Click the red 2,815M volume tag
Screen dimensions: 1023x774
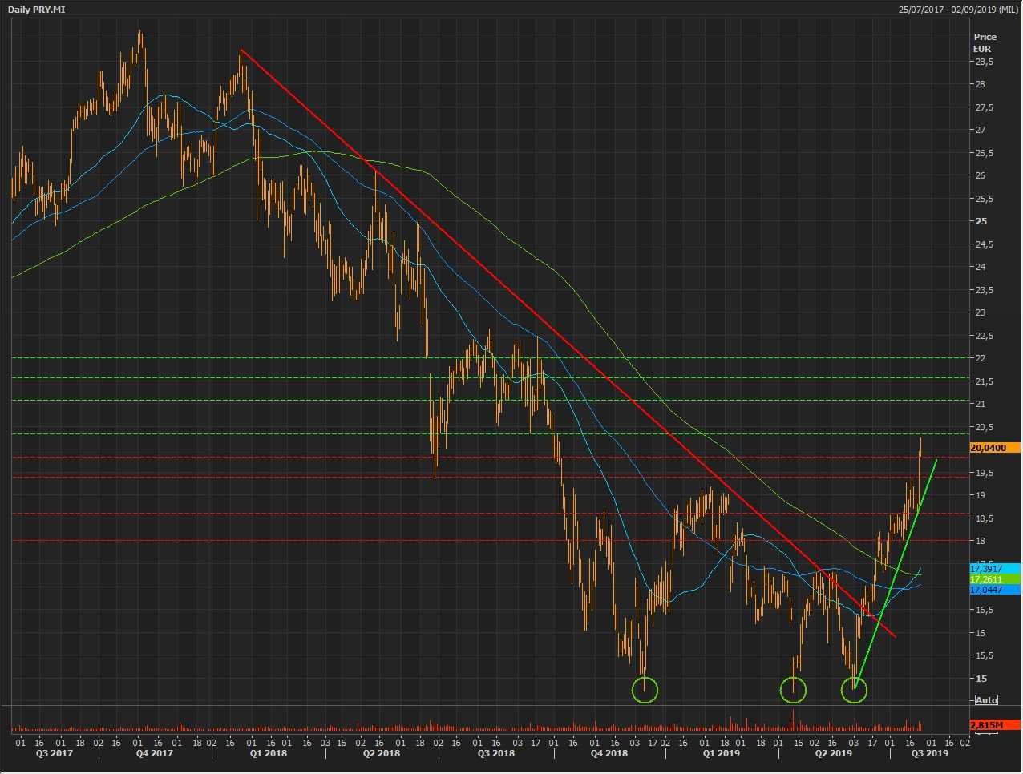point(994,725)
